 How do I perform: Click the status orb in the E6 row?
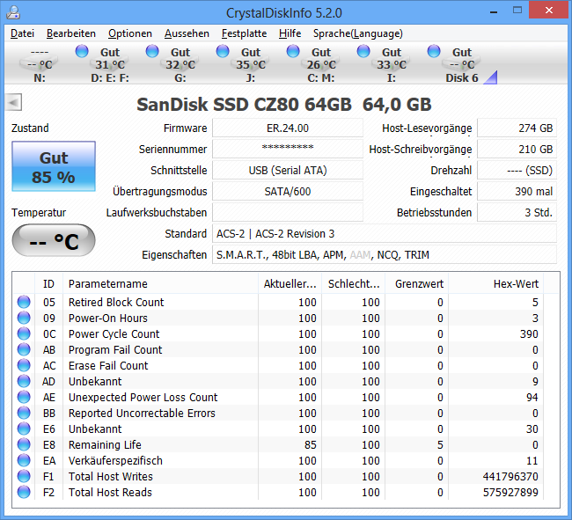(24, 428)
